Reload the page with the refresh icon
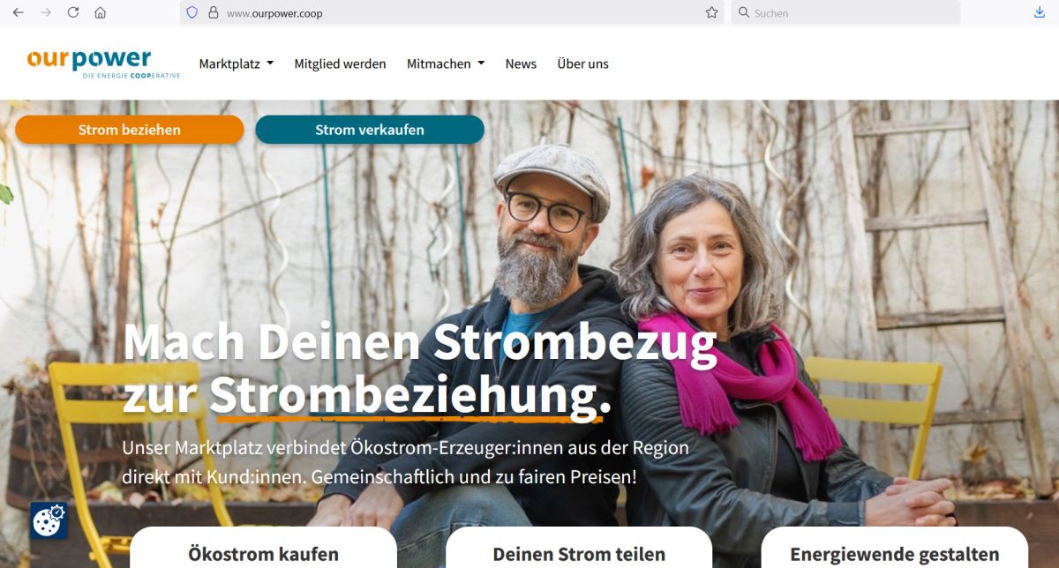Viewport: 1059px width, 568px height. 73,12
